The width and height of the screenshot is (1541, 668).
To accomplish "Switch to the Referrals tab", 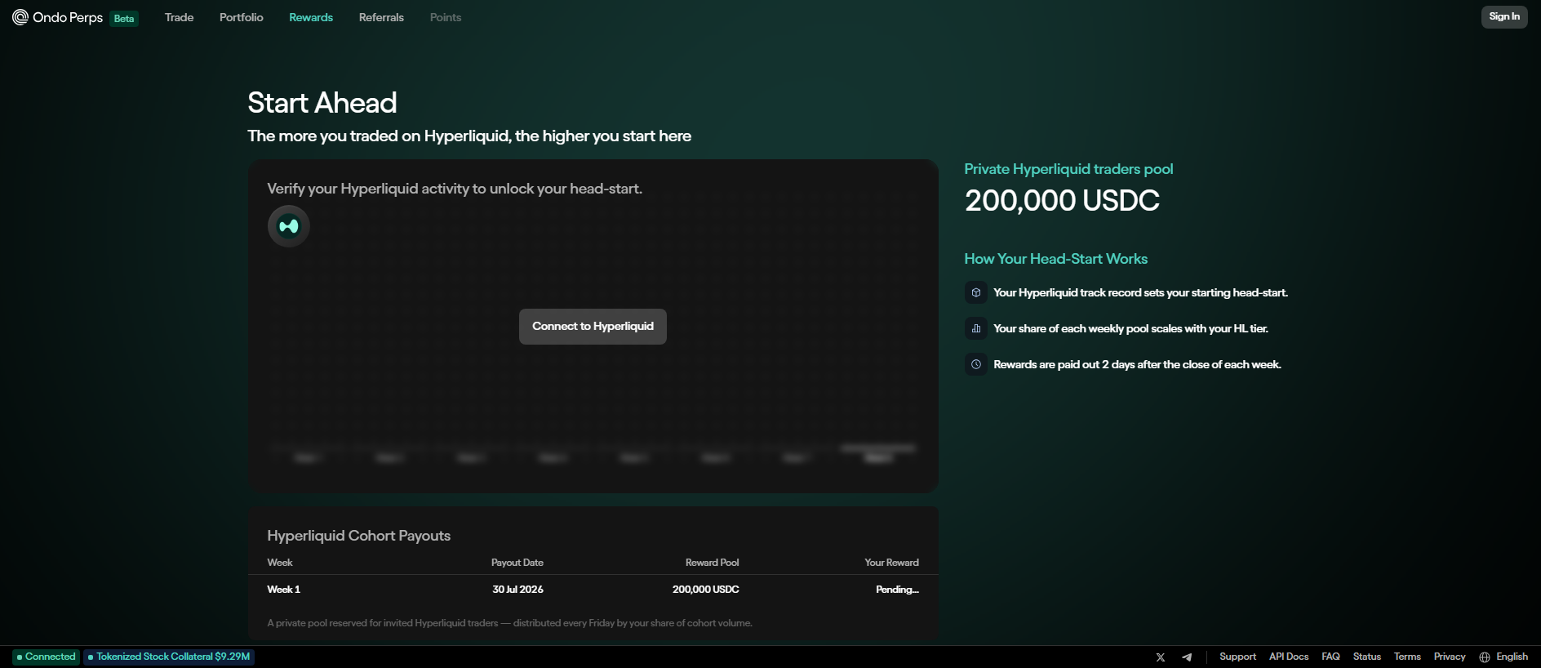I will click(381, 17).
